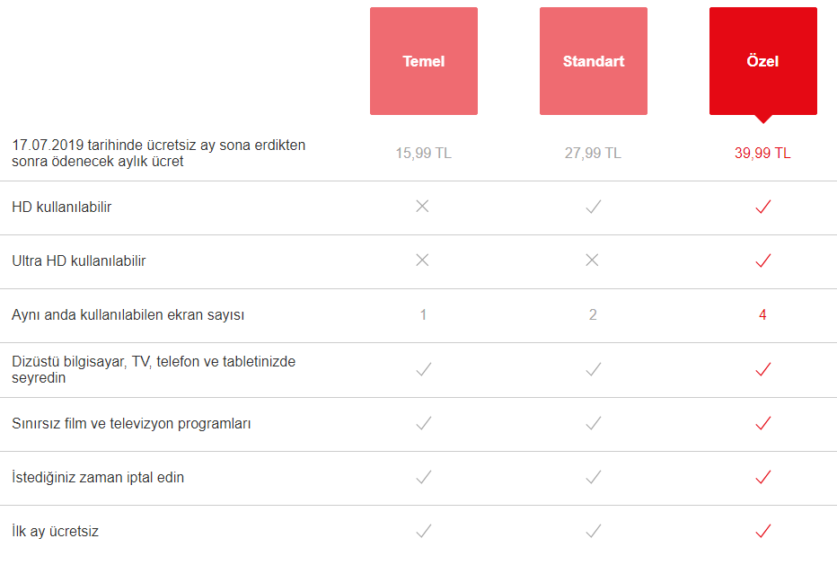Screen dimensions: 837x565
Task: Click the screen count 4 under Özel
Action: point(762,315)
